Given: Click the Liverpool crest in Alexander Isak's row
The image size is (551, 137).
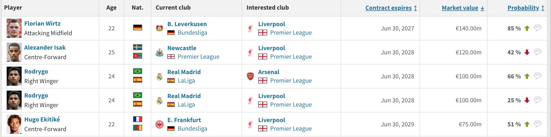Looking at the screenshot, I should pyautogui.click(x=250, y=52).
